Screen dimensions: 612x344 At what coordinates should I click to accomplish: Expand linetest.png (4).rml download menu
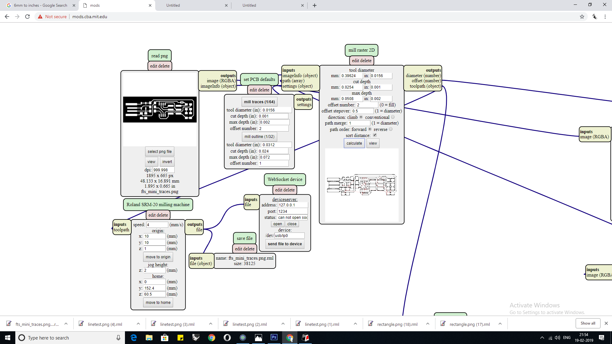click(x=138, y=324)
